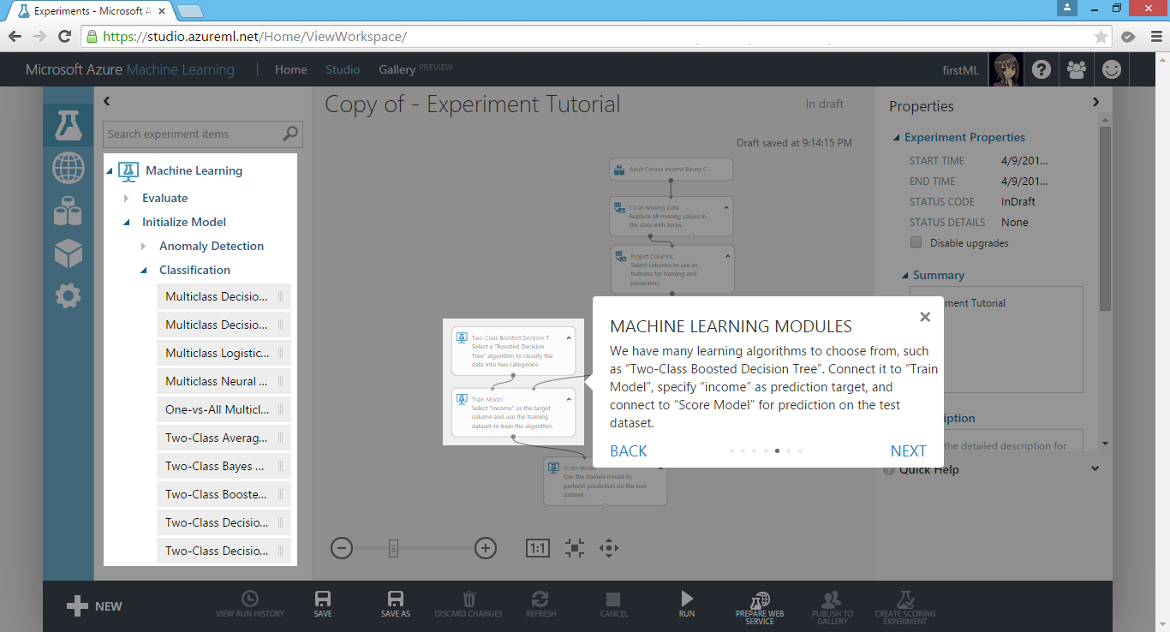Open the Settings gear sidebar icon

coord(69,296)
